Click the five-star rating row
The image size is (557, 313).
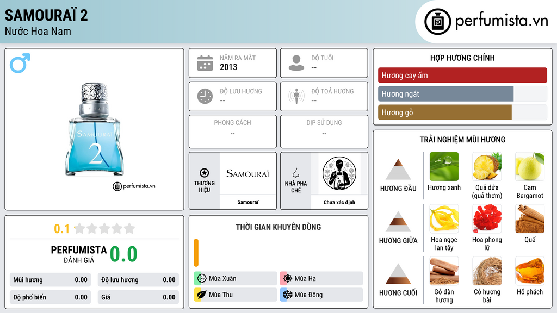tap(104, 228)
